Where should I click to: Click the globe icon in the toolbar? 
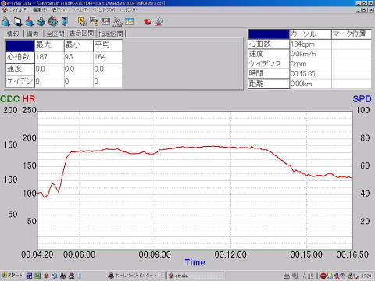tap(53, 21)
